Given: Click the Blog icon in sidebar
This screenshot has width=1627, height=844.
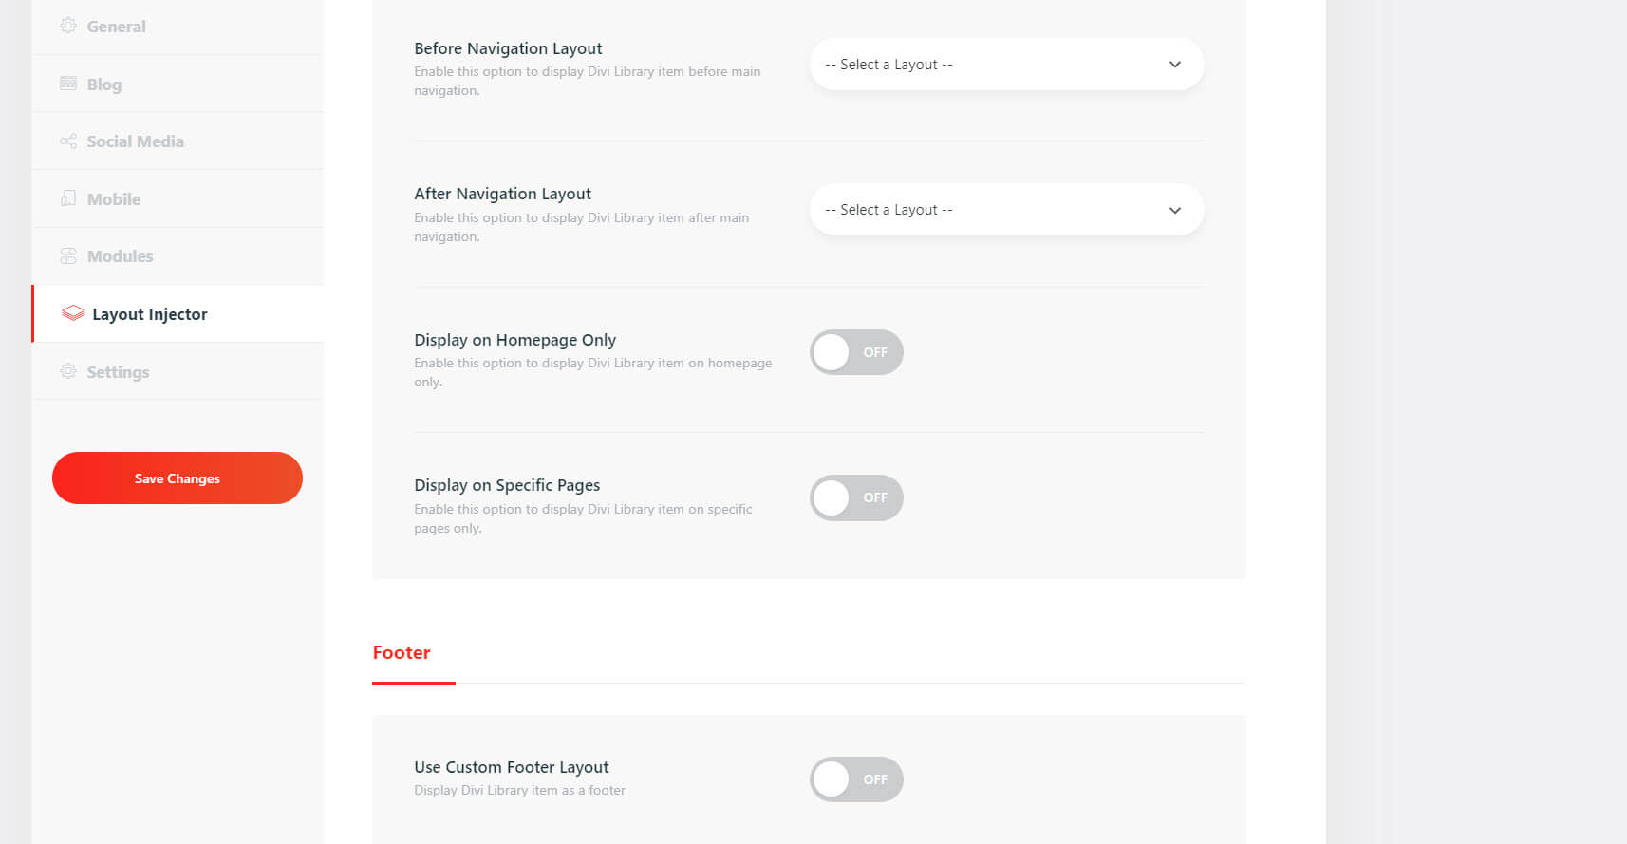Looking at the screenshot, I should coord(68,84).
